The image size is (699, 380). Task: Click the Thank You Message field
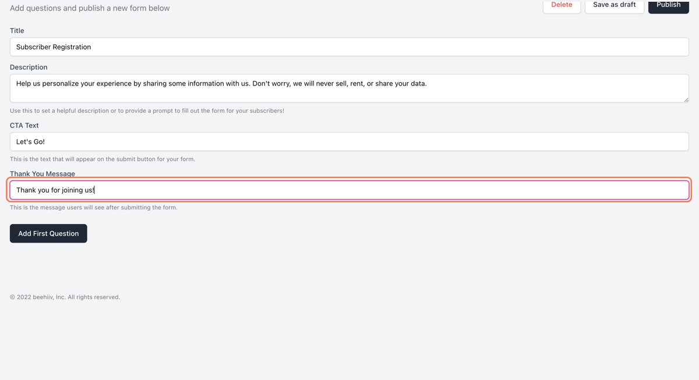point(349,190)
